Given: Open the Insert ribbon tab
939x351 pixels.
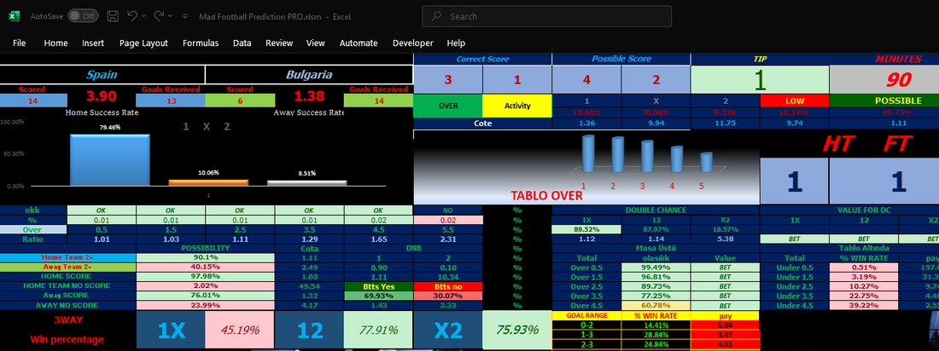Looking at the screenshot, I should pos(93,43).
